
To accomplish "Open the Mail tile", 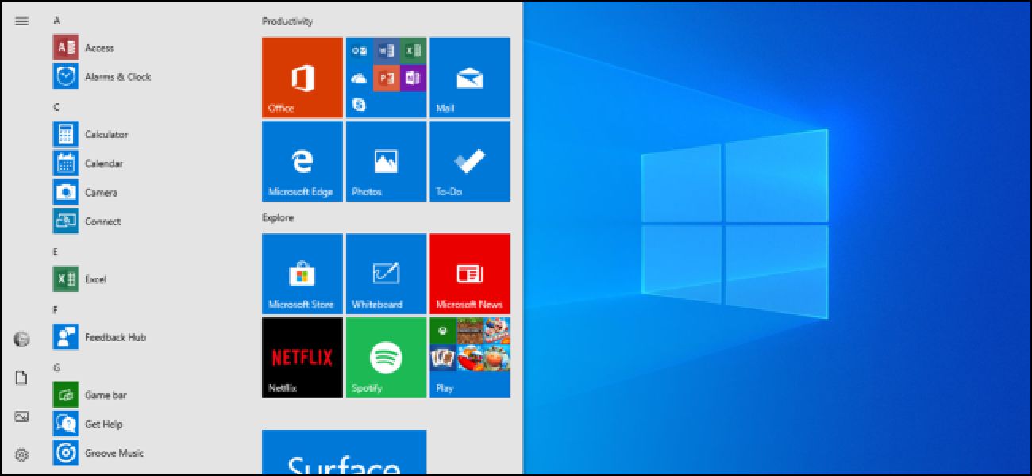I will tap(469, 77).
